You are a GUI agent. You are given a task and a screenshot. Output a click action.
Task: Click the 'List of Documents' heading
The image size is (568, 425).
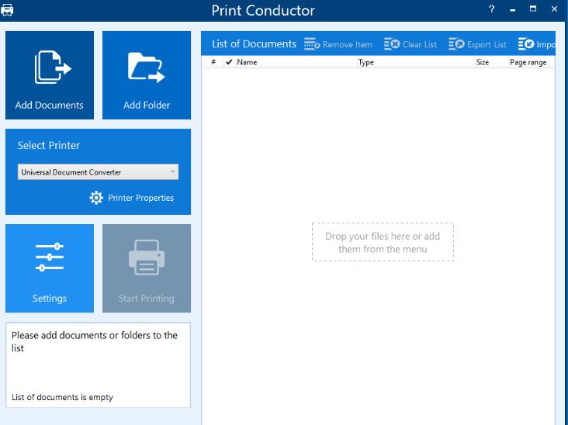point(254,44)
